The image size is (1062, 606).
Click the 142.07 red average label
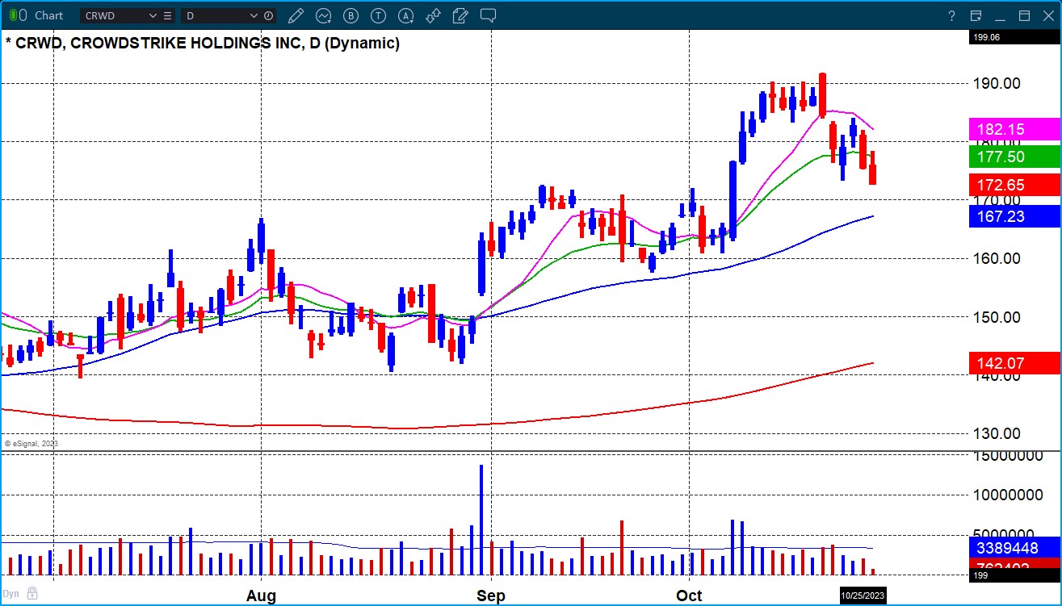(x=1014, y=363)
